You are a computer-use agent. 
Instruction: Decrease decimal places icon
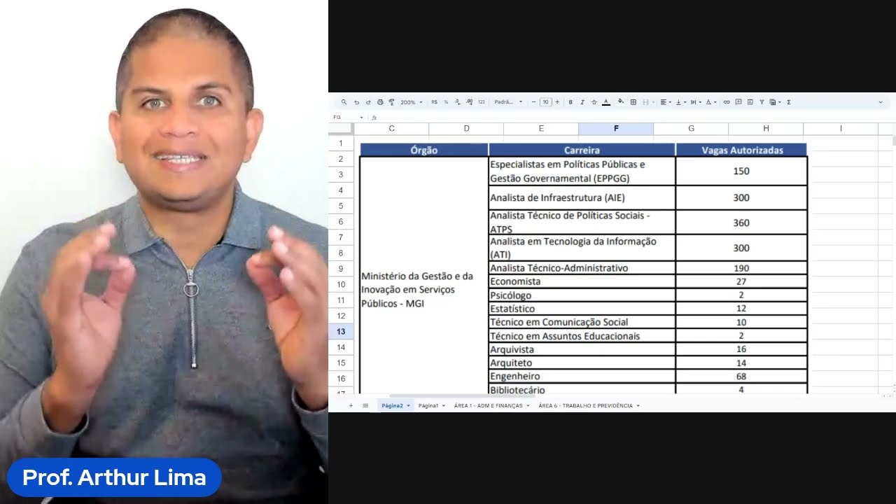[457, 102]
